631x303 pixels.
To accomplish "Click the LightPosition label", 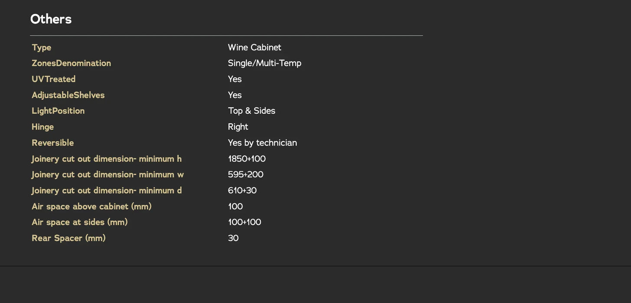I will click(58, 111).
